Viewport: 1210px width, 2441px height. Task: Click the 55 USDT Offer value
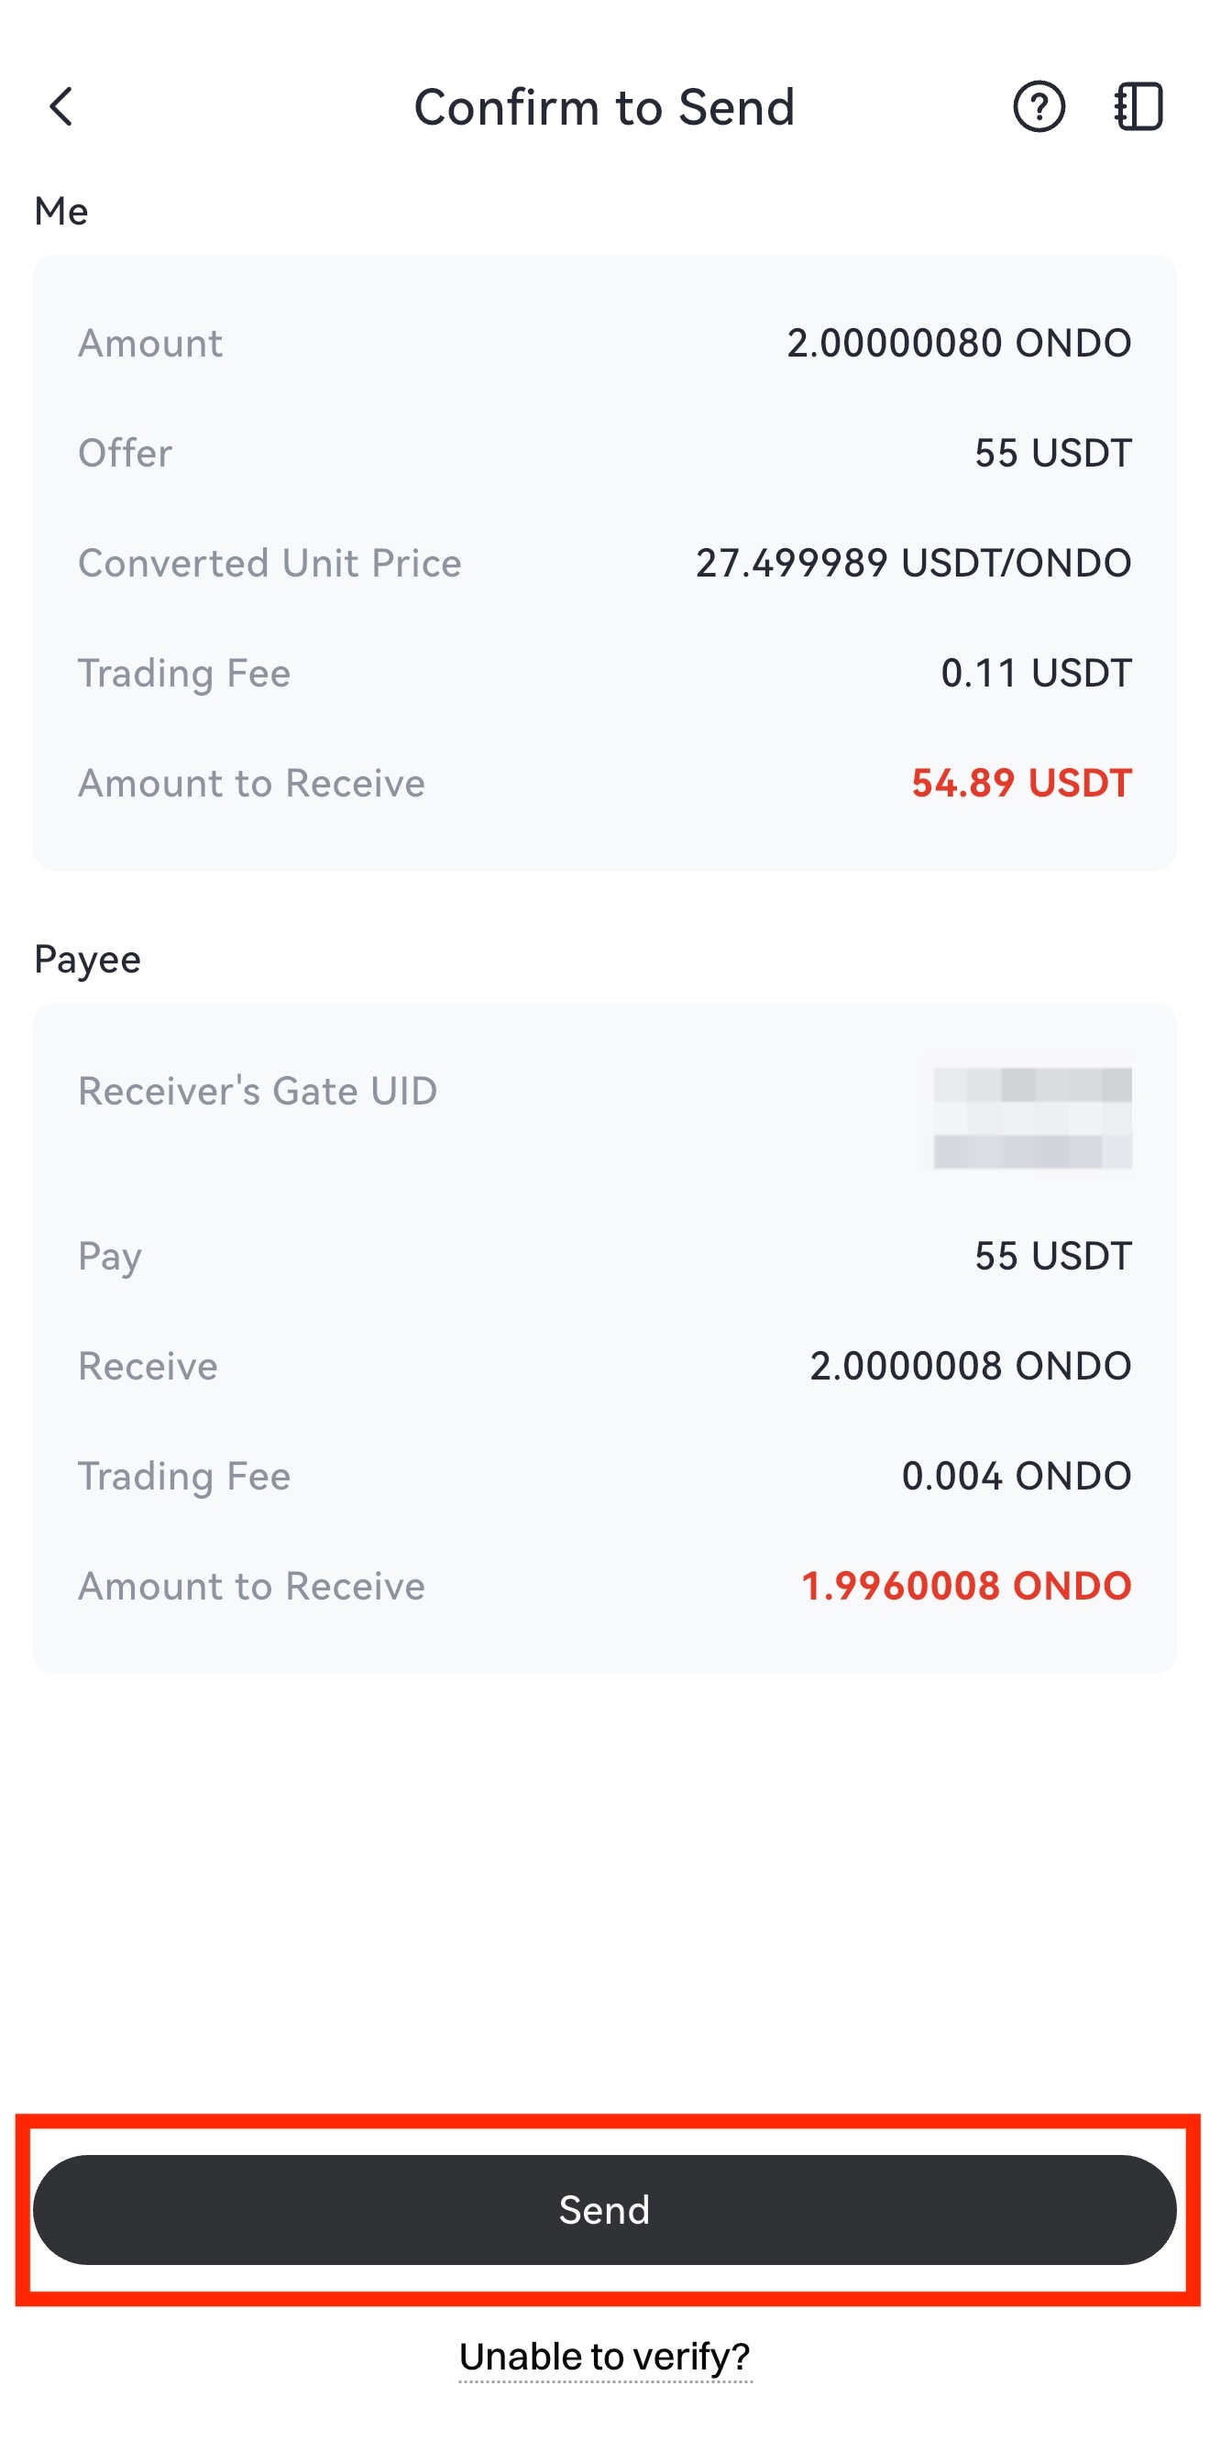pyautogui.click(x=1051, y=453)
